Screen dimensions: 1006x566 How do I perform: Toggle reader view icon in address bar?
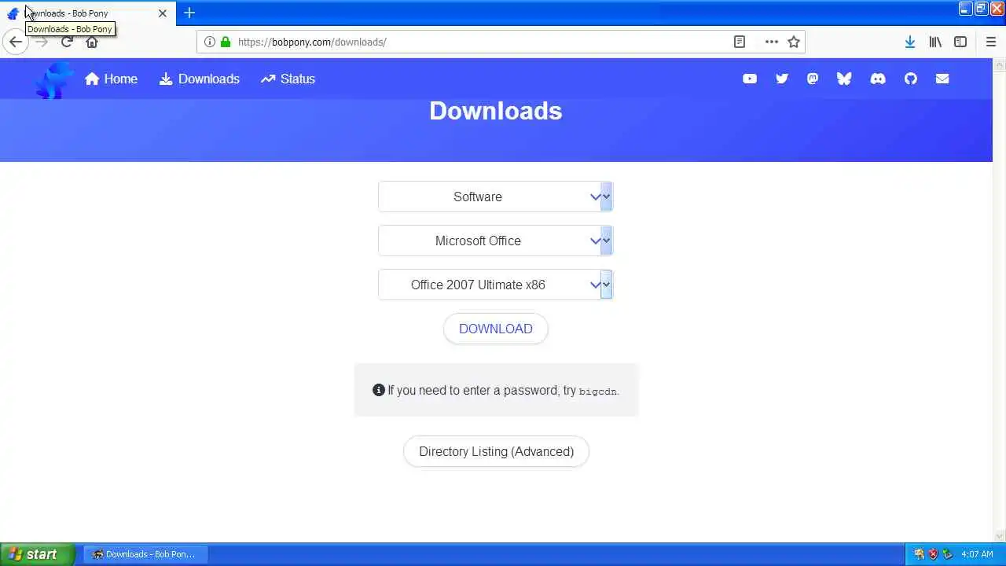(740, 42)
